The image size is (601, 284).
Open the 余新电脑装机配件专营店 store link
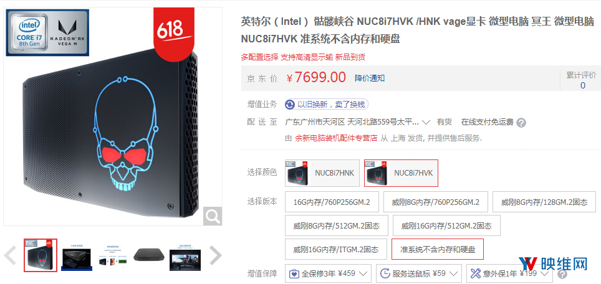pyautogui.click(x=336, y=138)
